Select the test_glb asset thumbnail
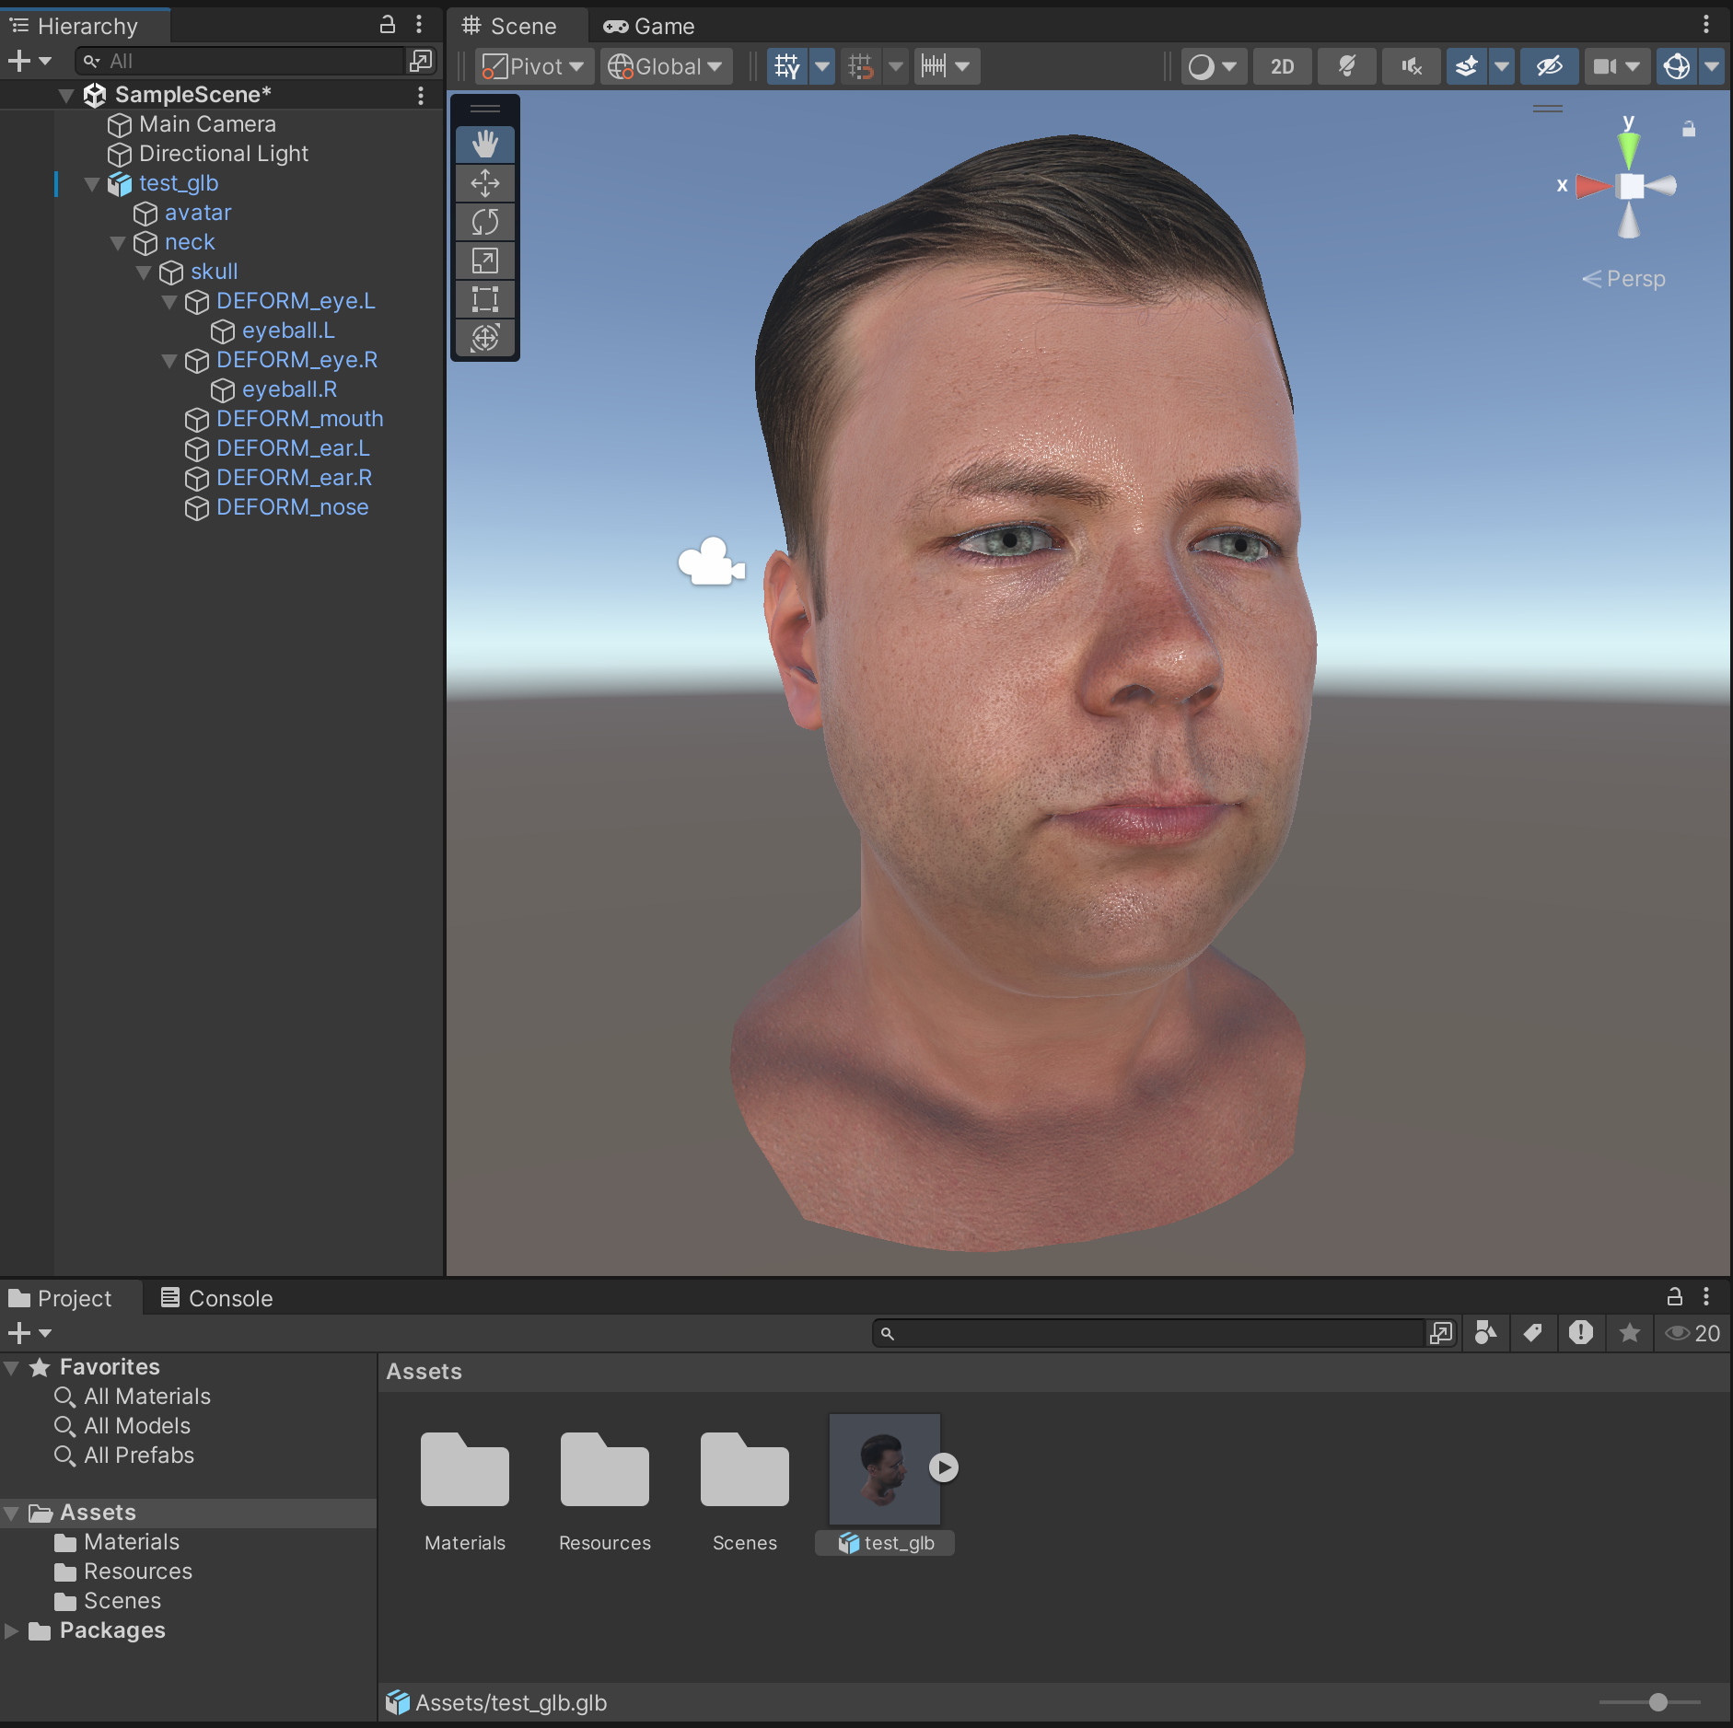Viewport: 1733px width, 1728px height. point(884,1468)
